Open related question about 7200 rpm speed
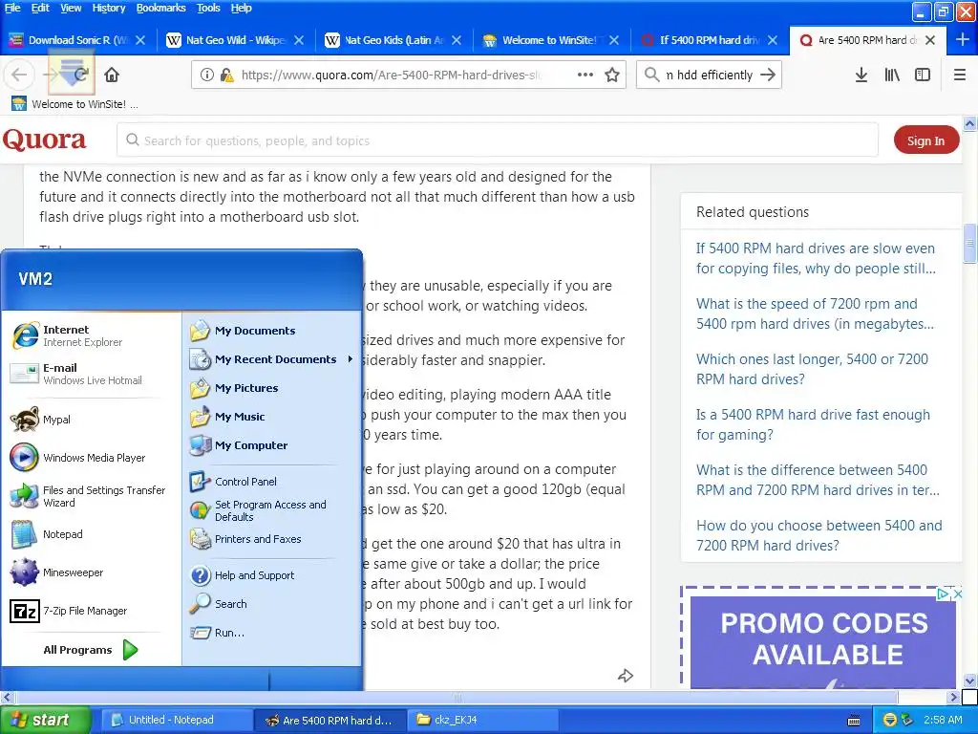Image resolution: width=978 pixels, height=734 pixels. click(815, 313)
